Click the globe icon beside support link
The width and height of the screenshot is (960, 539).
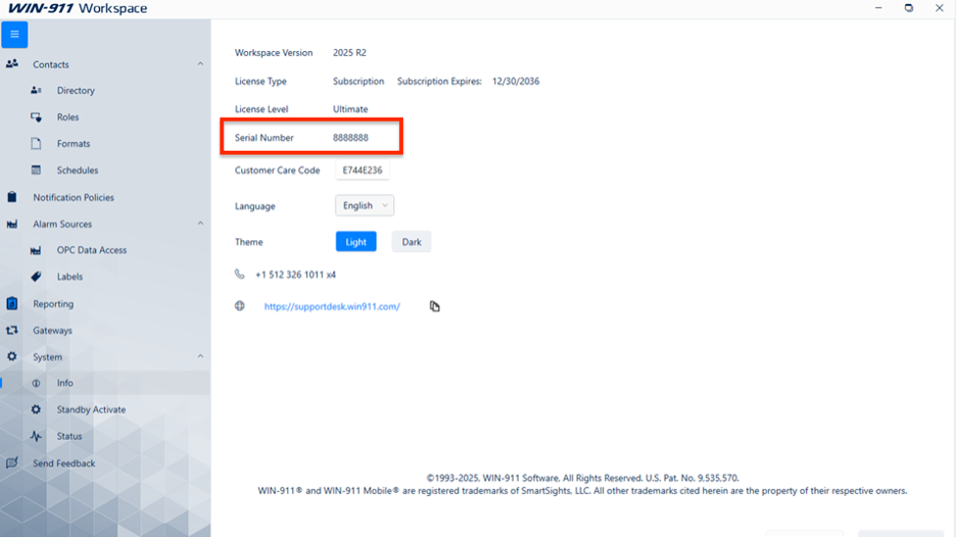(x=239, y=306)
